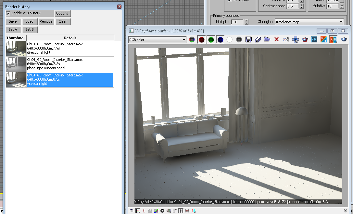Expand the frame buffer bottom toolbar chevron

pos(345,211)
